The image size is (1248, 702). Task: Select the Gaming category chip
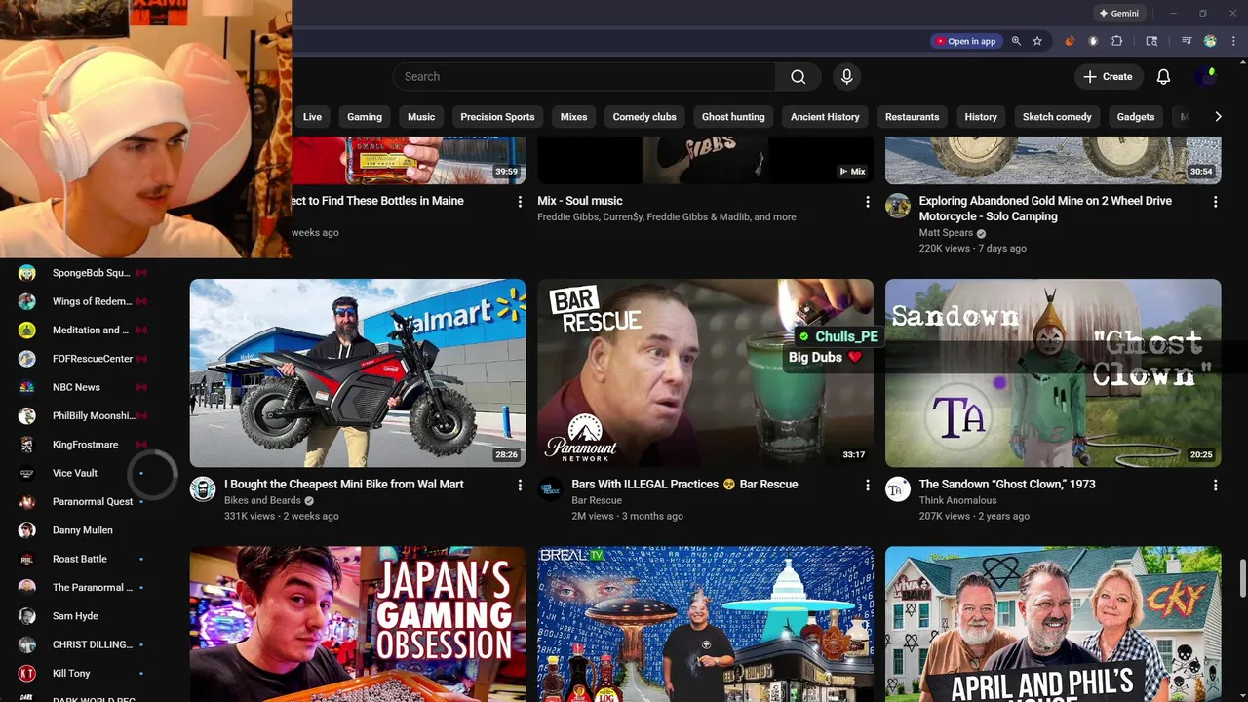pyautogui.click(x=365, y=117)
